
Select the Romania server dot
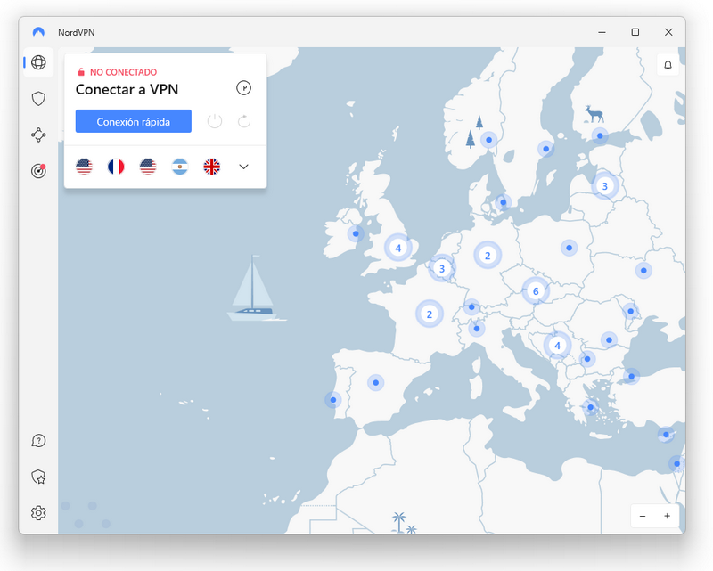(x=609, y=339)
